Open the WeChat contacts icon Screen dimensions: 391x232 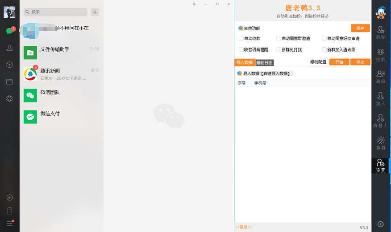(x=9, y=48)
